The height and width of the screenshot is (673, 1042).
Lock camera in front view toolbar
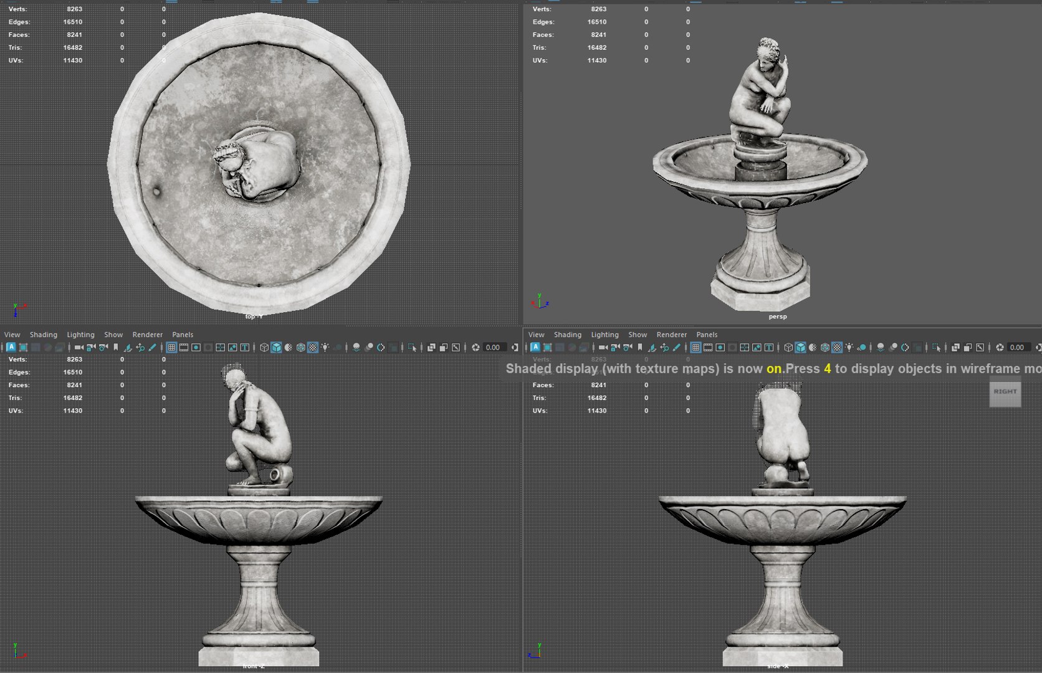point(91,347)
